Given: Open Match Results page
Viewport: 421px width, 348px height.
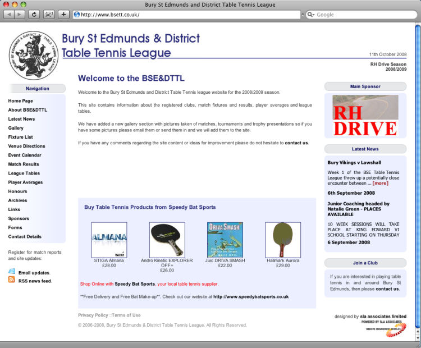Looking at the screenshot, I should pos(24,164).
